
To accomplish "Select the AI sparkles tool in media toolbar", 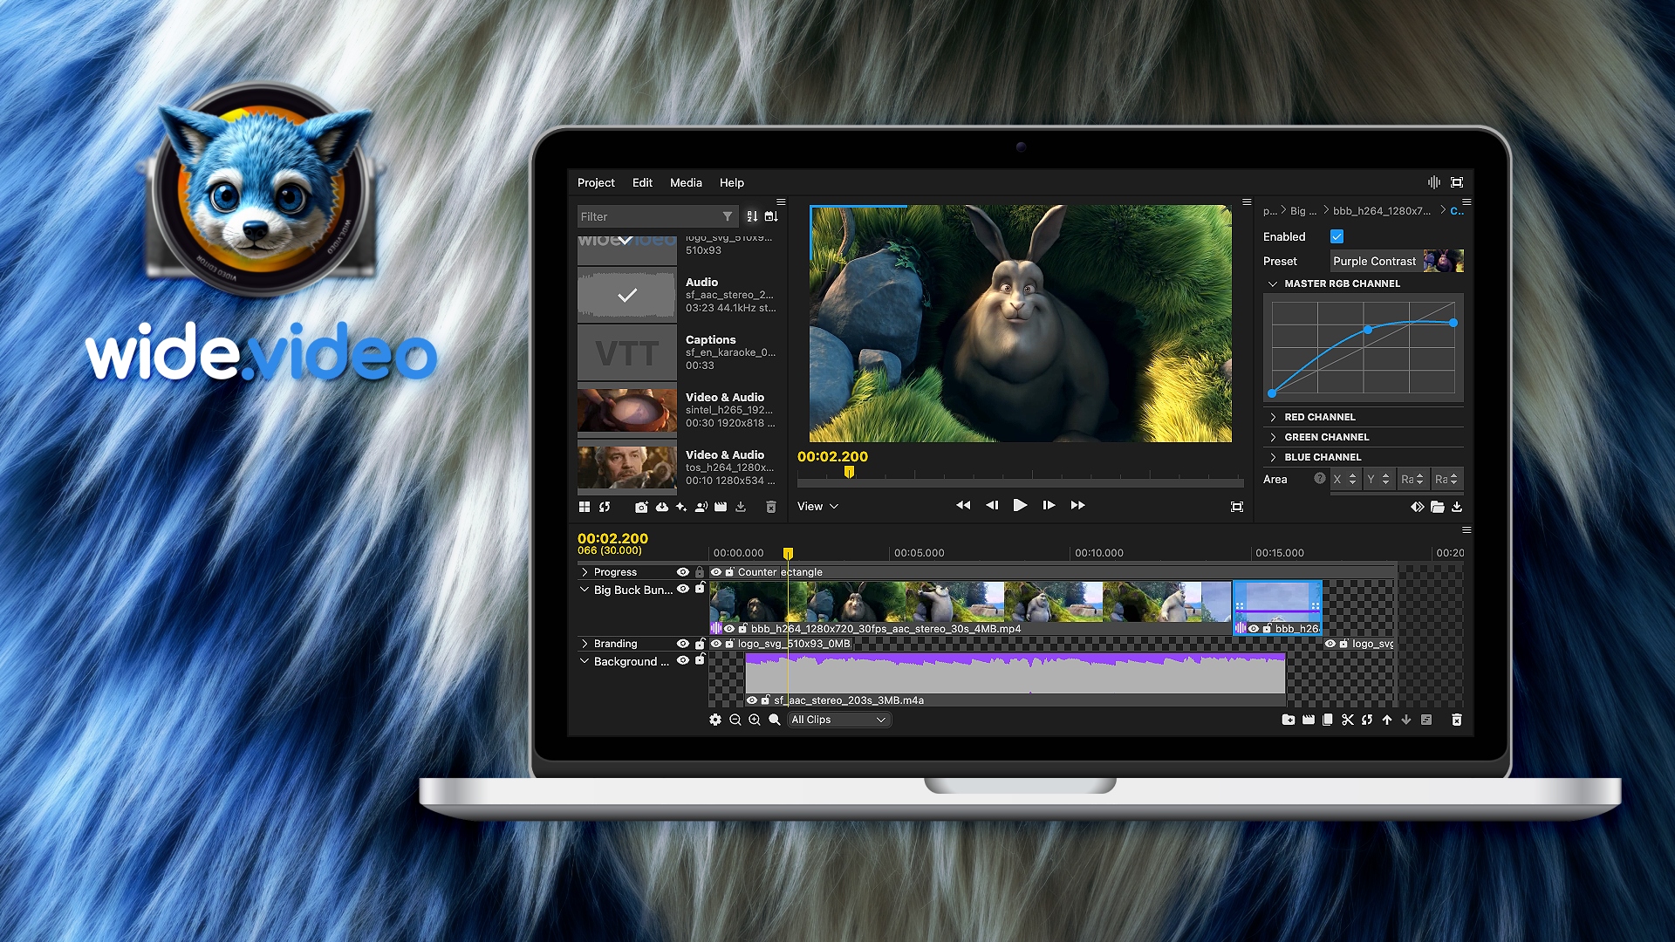I will click(x=681, y=506).
